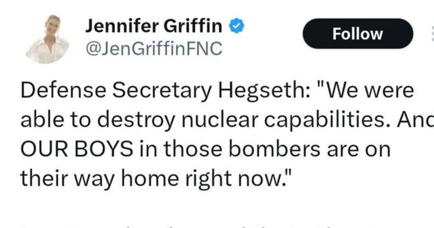Open the @JenGriffinFNC handle link
Screen dimensions: 434x228
(153, 48)
